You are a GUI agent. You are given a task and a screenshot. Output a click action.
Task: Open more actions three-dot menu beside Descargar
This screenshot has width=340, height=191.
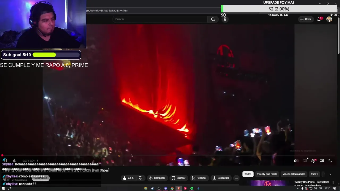[x=236, y=178]
